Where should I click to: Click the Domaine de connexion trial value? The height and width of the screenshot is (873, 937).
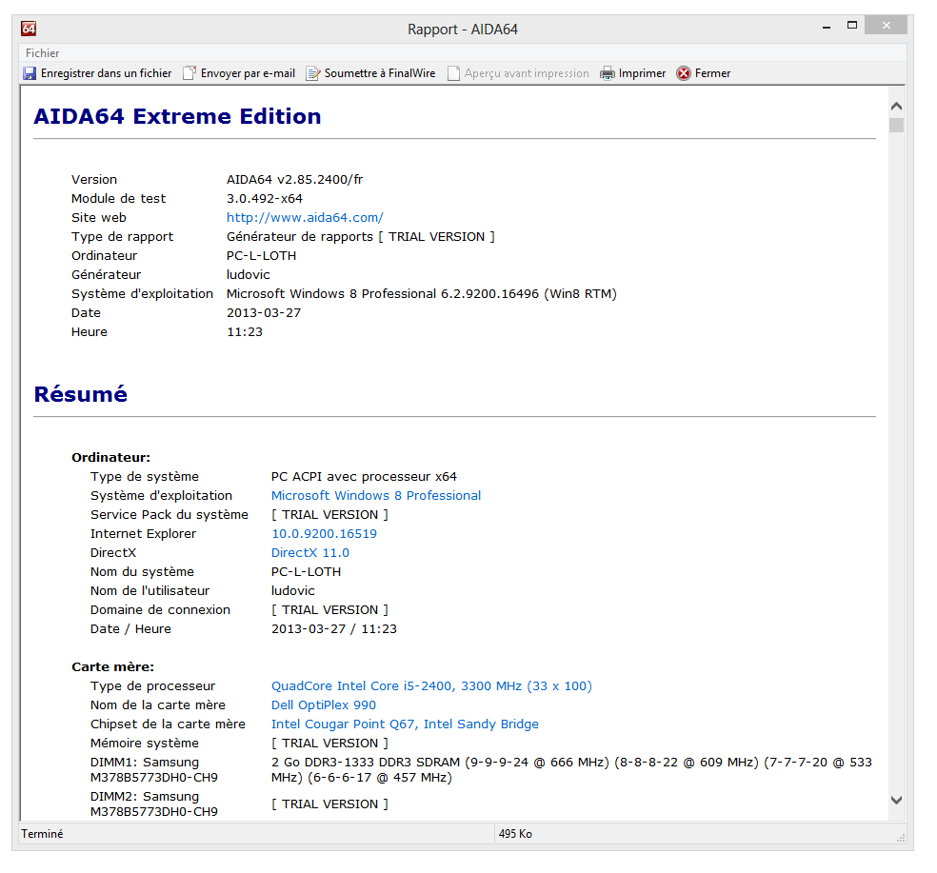click(x=329, y=610)
